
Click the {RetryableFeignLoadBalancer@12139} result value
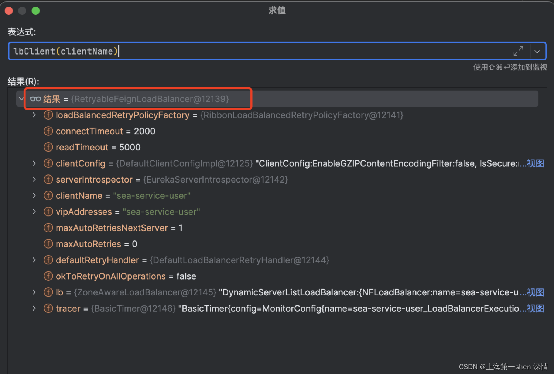(150, 99)
